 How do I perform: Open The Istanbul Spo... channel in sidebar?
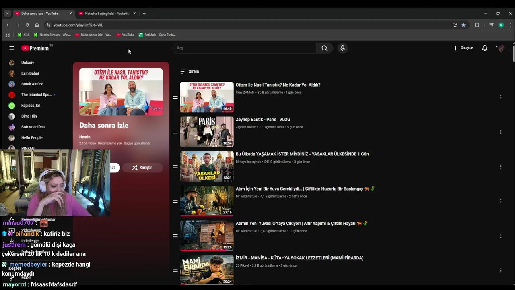36,95
